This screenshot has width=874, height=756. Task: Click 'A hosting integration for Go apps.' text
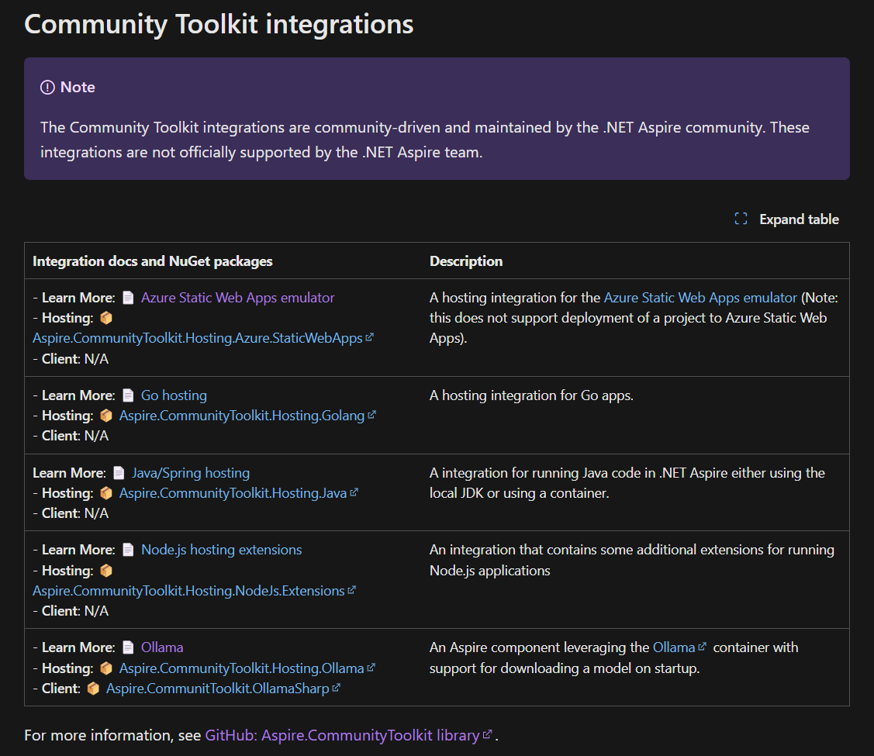pyautogui.click(x=531, y=395)
